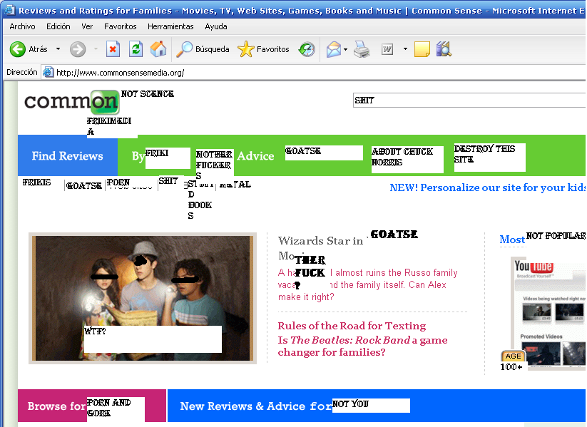Open the YouTube review thumbnail
Viewport: 587px width, 427px height.
click(548, 312)
